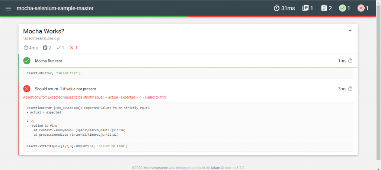The image size is (381, 170).
Task: Click the 1ms duration value
Action: coord(342,61)
